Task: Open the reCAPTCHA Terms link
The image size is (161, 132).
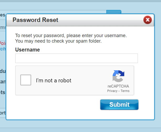Action: coord(125,91)
